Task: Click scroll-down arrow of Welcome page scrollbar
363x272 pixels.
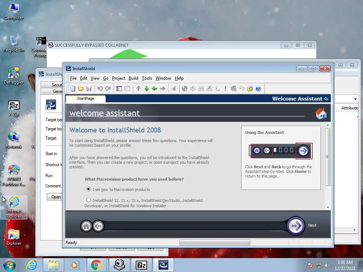Action: pos(328,207)
